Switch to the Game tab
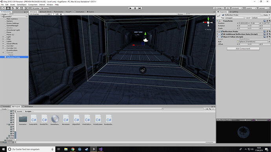 (x=90, y=12)
